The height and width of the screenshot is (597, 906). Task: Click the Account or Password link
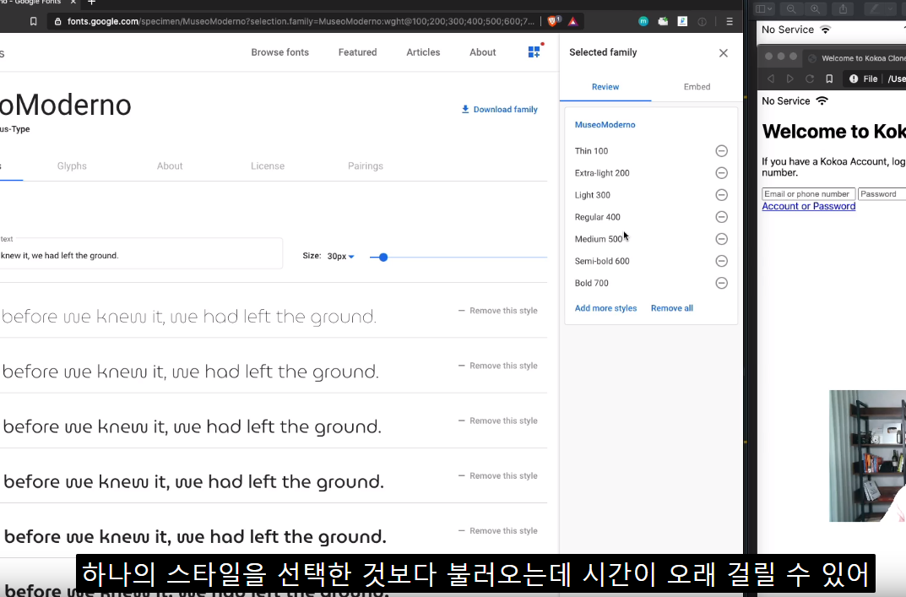[808, 206]
